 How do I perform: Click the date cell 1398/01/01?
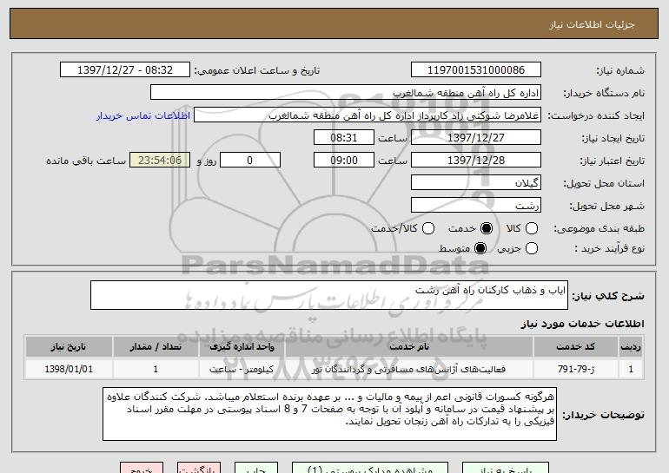(69, 369)
